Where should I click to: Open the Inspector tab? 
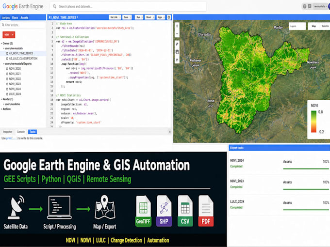pyautogui.click(x=7, y=132)
